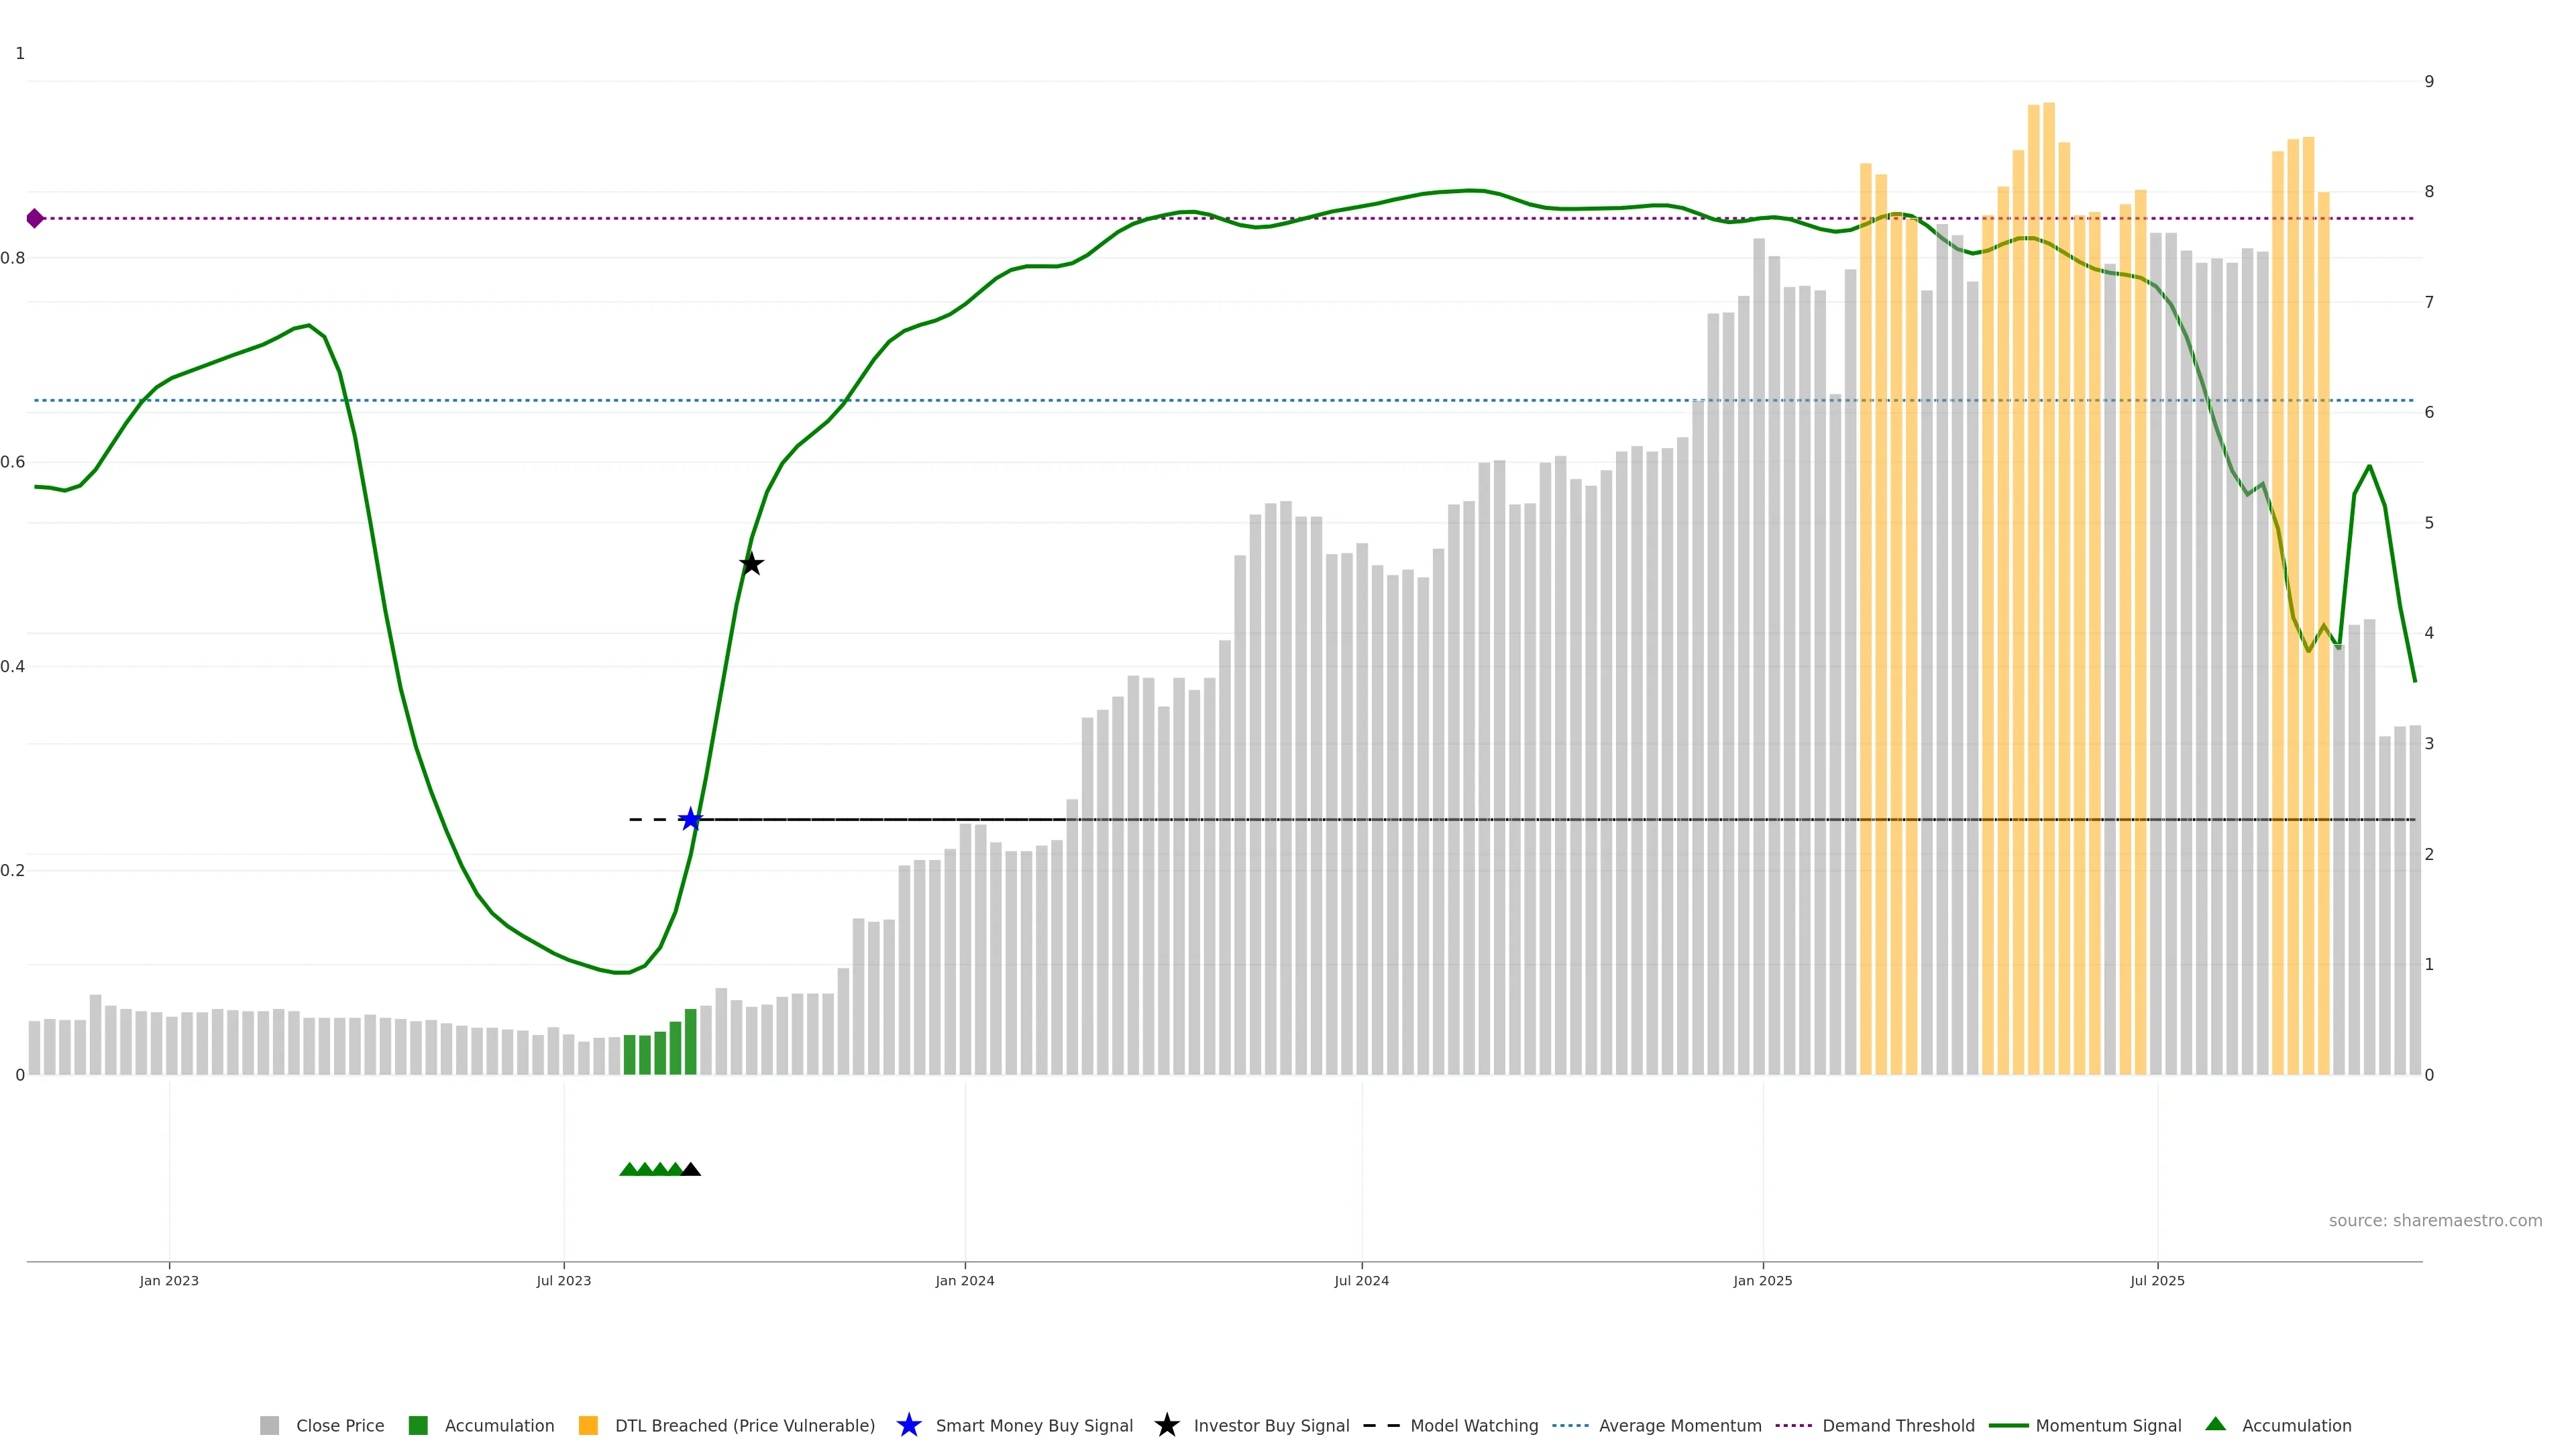Click the Jul 2025 axis label

tap(2157, 1281)
